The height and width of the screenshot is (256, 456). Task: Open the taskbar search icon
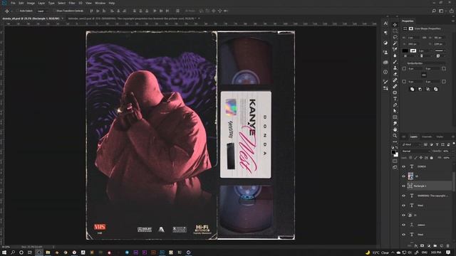pyautogui.click(x=13, y=252)
